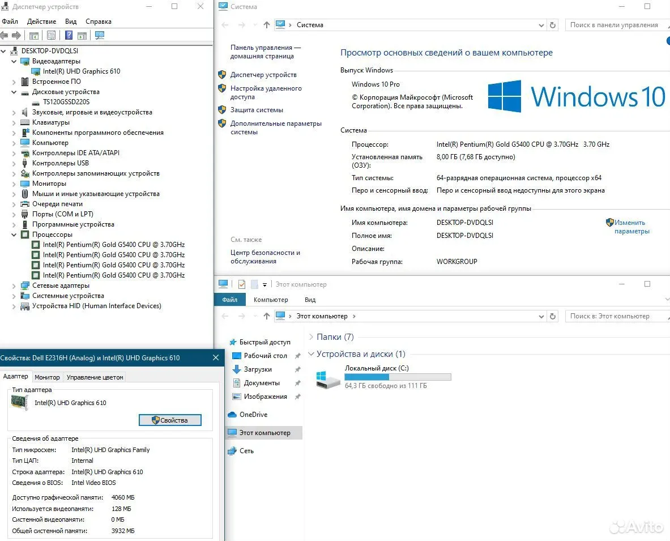Click the Up arrow in System window
Viewport: 670px width, 541px height.
[x=267, y=25]
